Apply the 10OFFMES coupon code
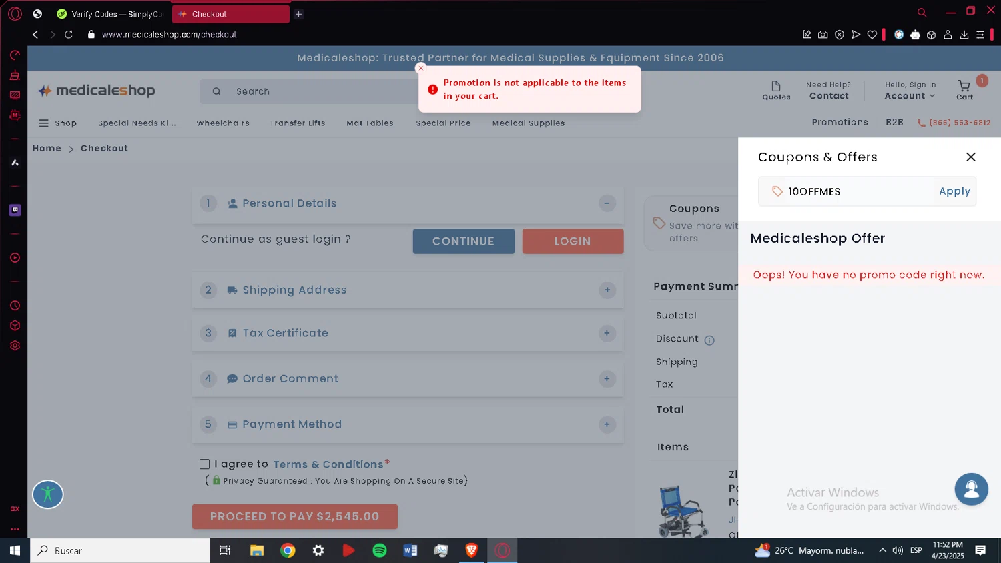The width and height of the screenshot is (1001, 563). [954, 191]
